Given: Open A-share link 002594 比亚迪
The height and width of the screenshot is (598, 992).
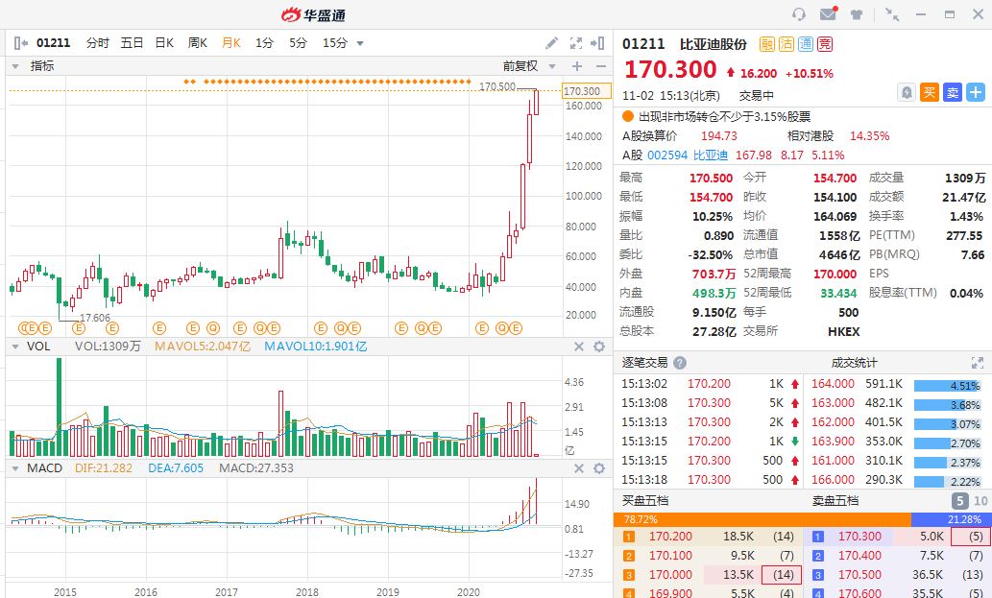Looking at the screenshot, I should coord(687,155).
